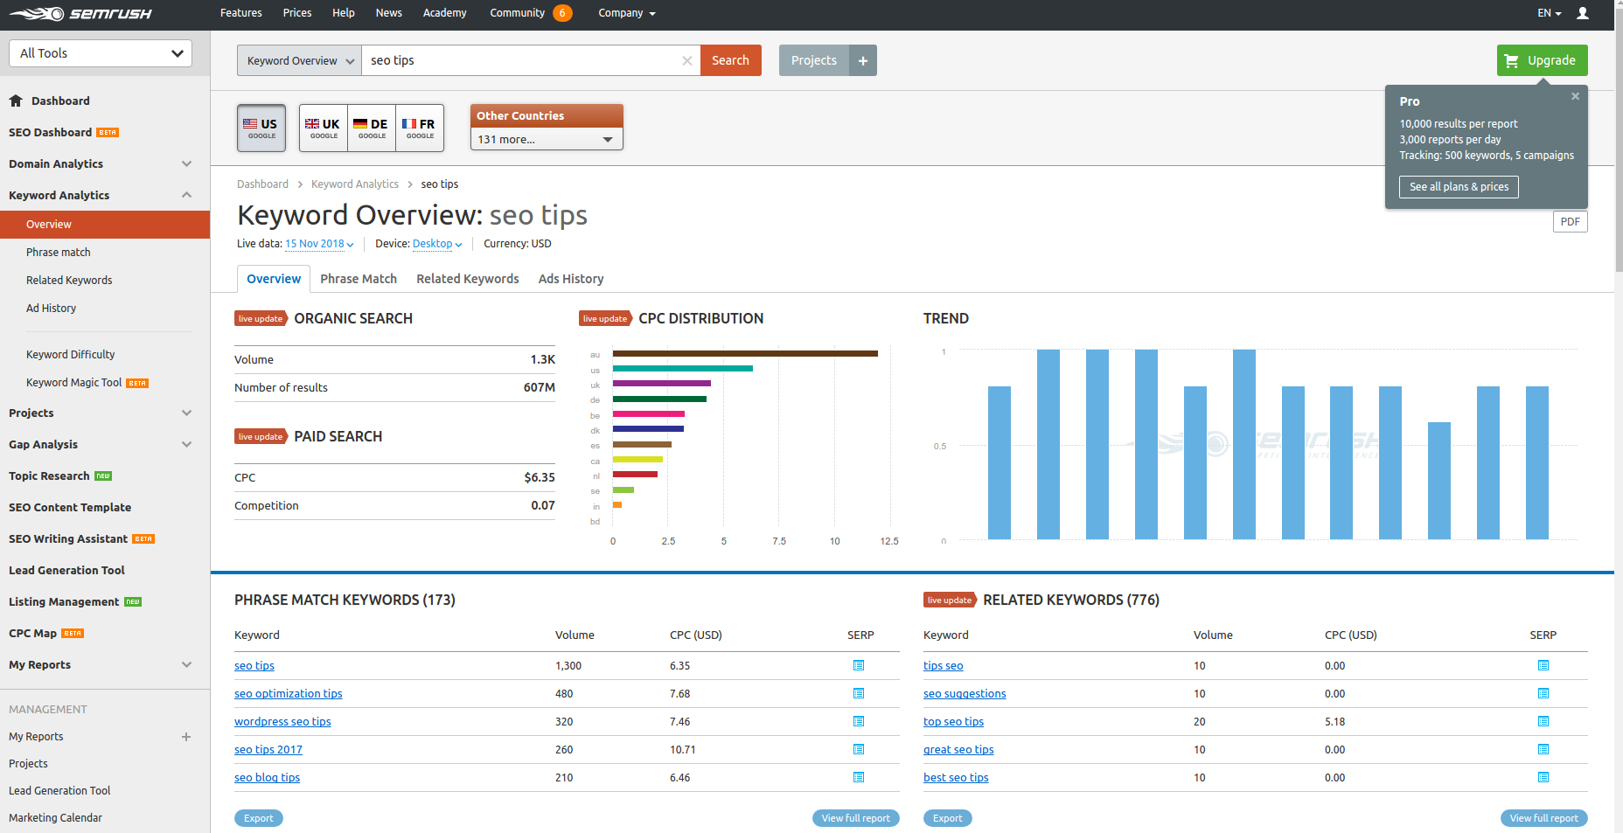Select UK Google database
Viewport: 1623px width, 833px height.
[x=324, y=128]
